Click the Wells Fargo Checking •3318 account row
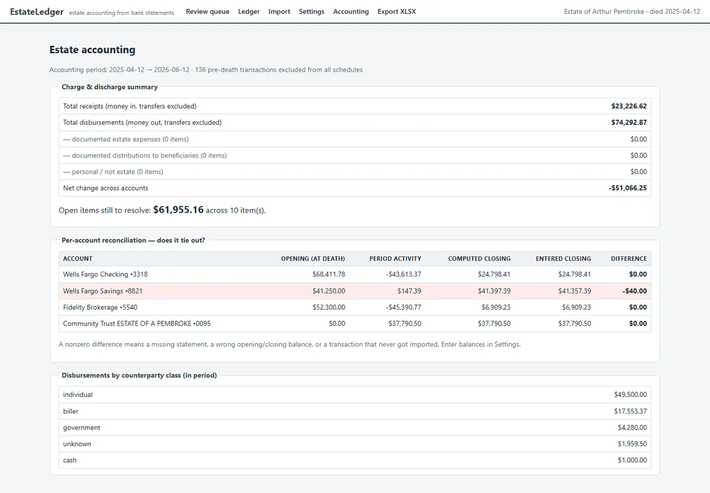 click(x=355, y=275)
